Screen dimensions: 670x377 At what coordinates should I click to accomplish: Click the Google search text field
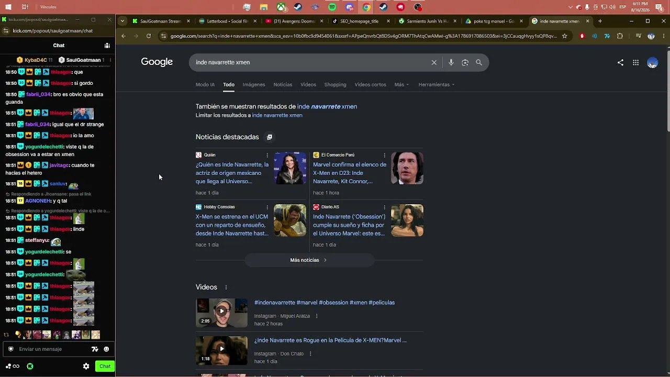(x=309, y=62)
